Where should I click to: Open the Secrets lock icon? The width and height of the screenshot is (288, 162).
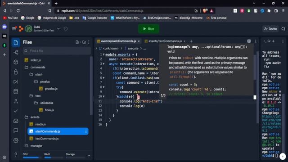click(16, 72)
